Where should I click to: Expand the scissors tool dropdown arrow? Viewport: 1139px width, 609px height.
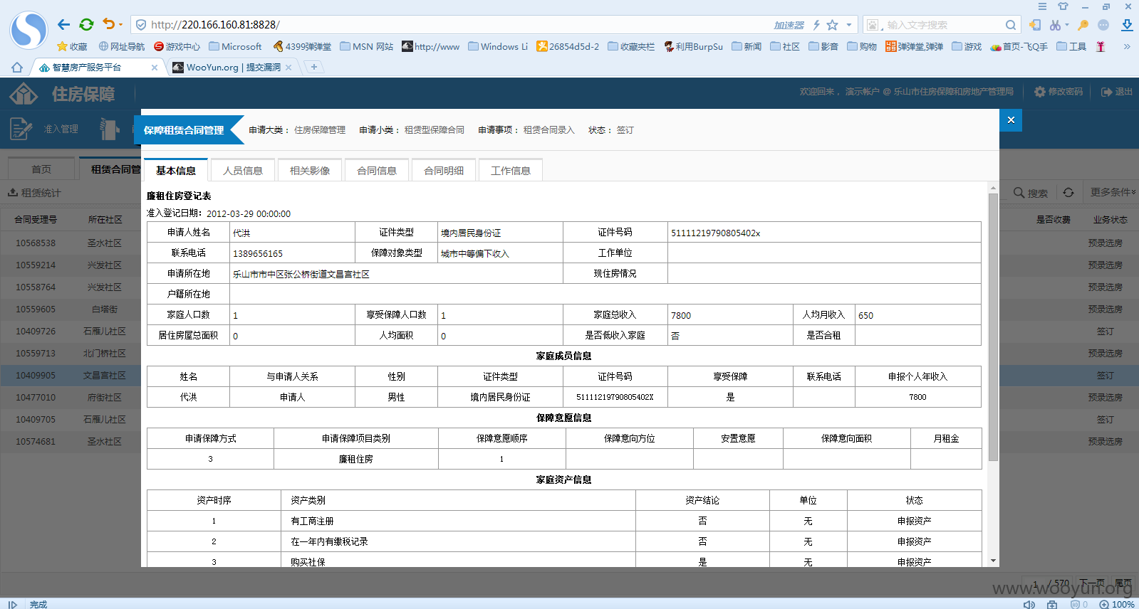(1066, 25)
